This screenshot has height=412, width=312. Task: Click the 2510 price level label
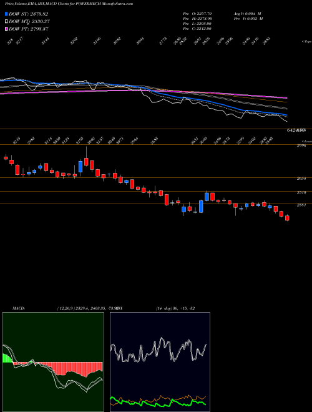[x=301, y=193]
